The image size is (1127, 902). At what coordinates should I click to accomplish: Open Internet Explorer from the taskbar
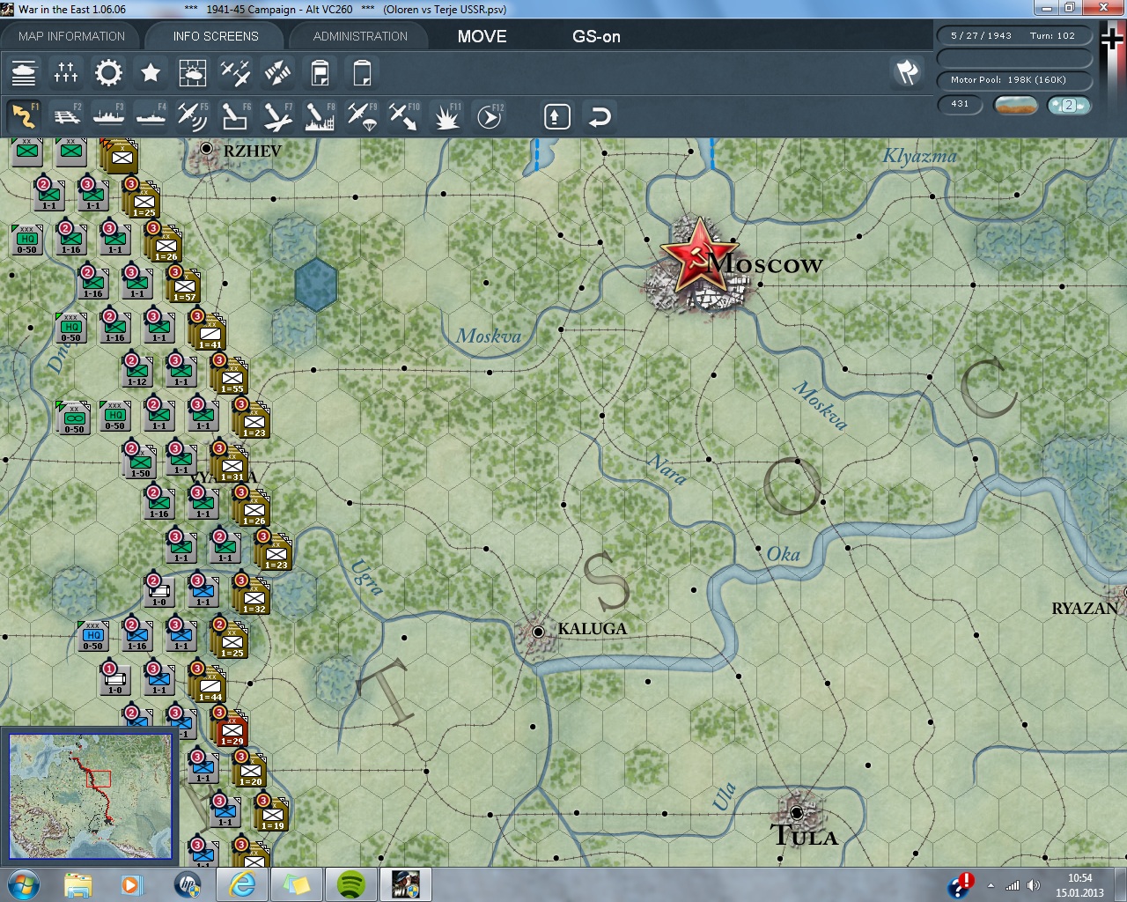pos(241,884)
